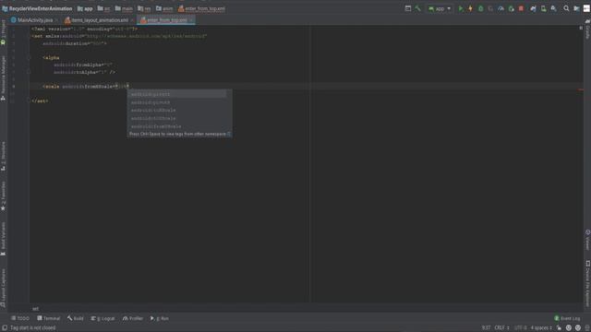Open the Terminal tool window

(49, 318)
